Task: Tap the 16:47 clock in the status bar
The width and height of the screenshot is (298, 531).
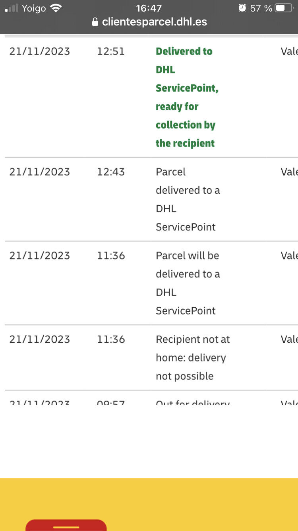Action: 149,8
